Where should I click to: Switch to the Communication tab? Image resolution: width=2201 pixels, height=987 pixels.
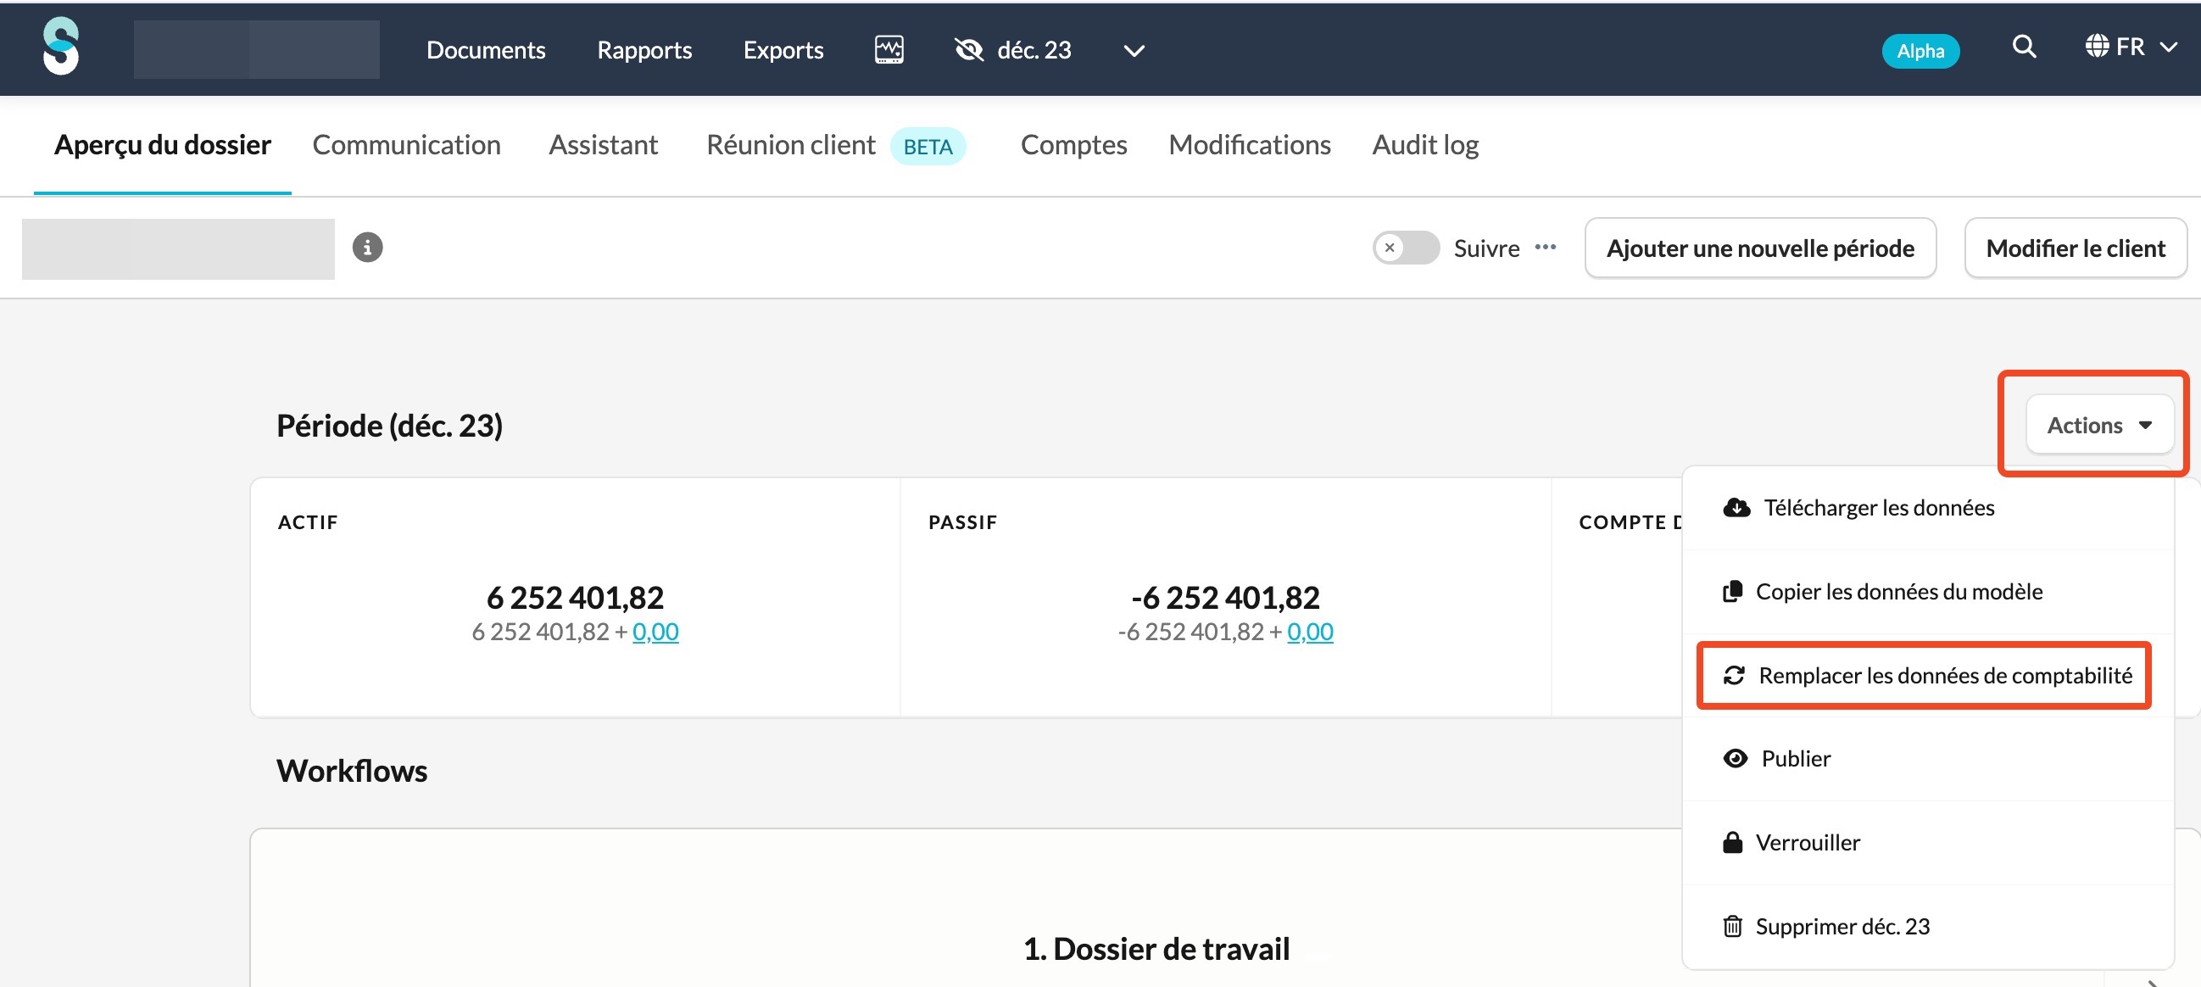coord(406,144)
